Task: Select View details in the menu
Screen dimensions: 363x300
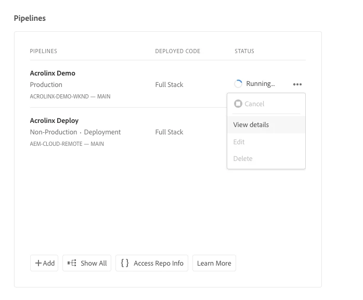Action: point(266,124)
